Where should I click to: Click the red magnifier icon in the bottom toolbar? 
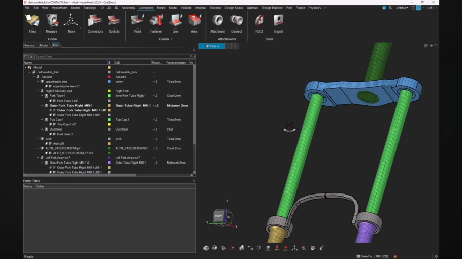pyautogui.click(x=304, y=248)
